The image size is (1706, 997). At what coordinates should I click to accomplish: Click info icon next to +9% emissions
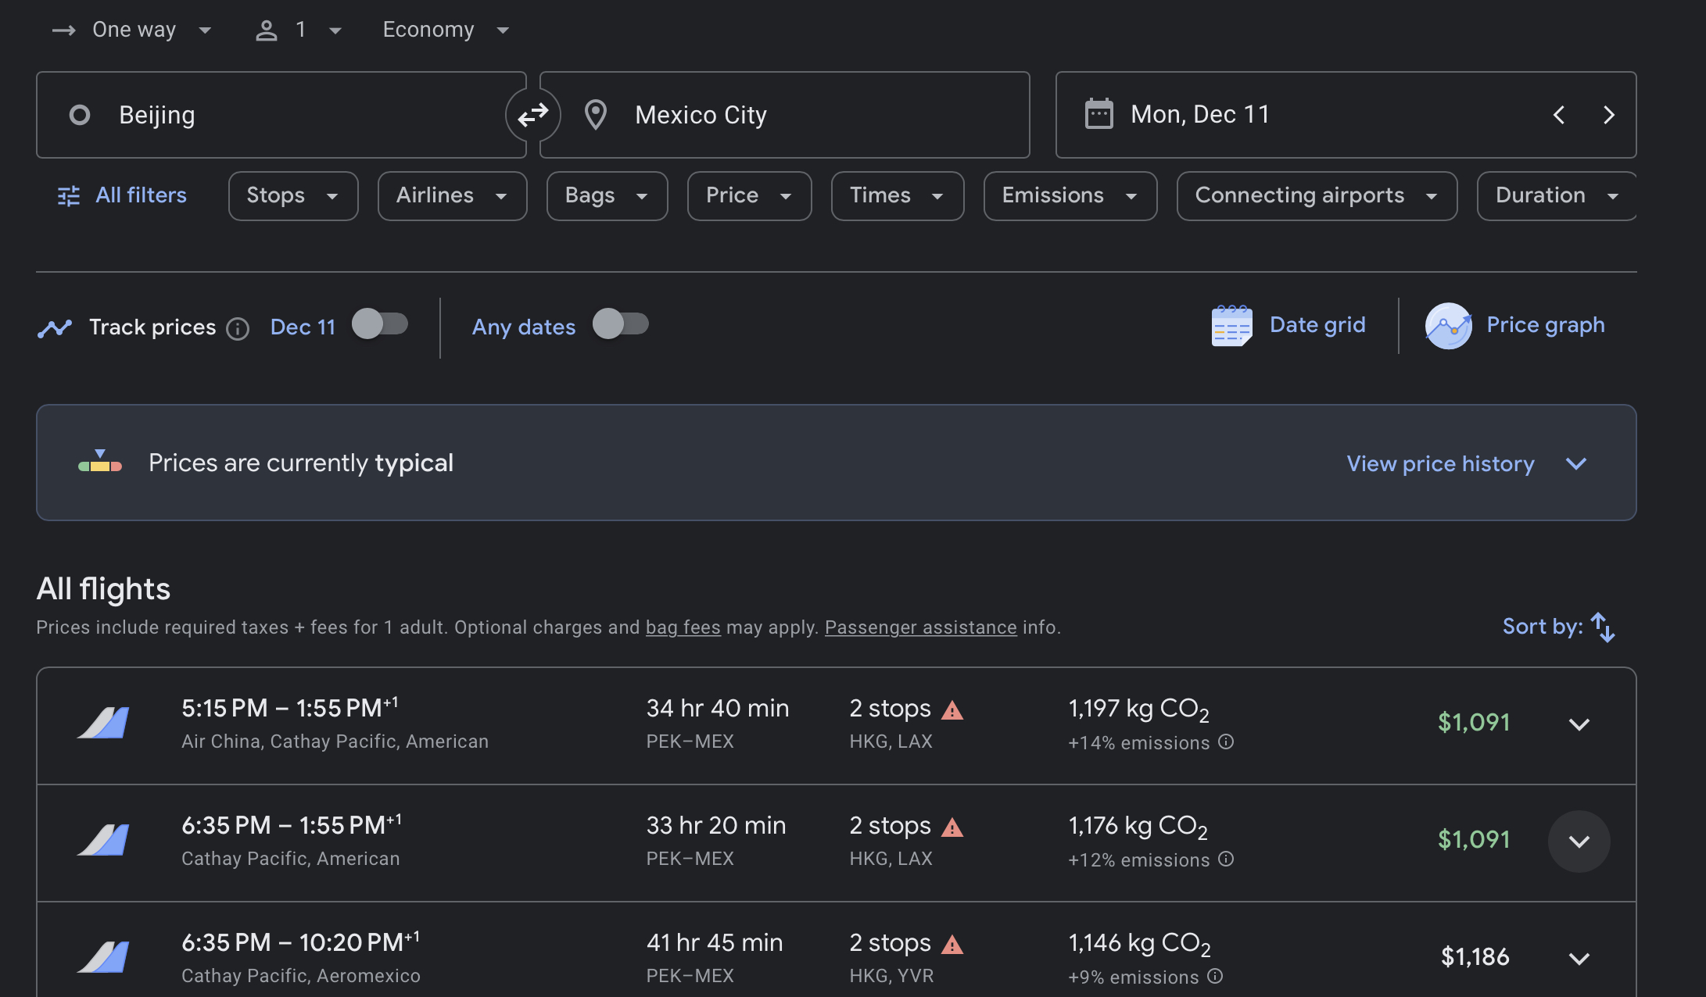pos(1215,976)
